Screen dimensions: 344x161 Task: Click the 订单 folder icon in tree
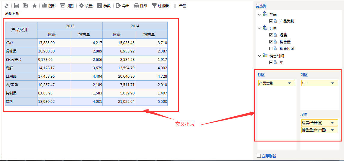(265, 28)
